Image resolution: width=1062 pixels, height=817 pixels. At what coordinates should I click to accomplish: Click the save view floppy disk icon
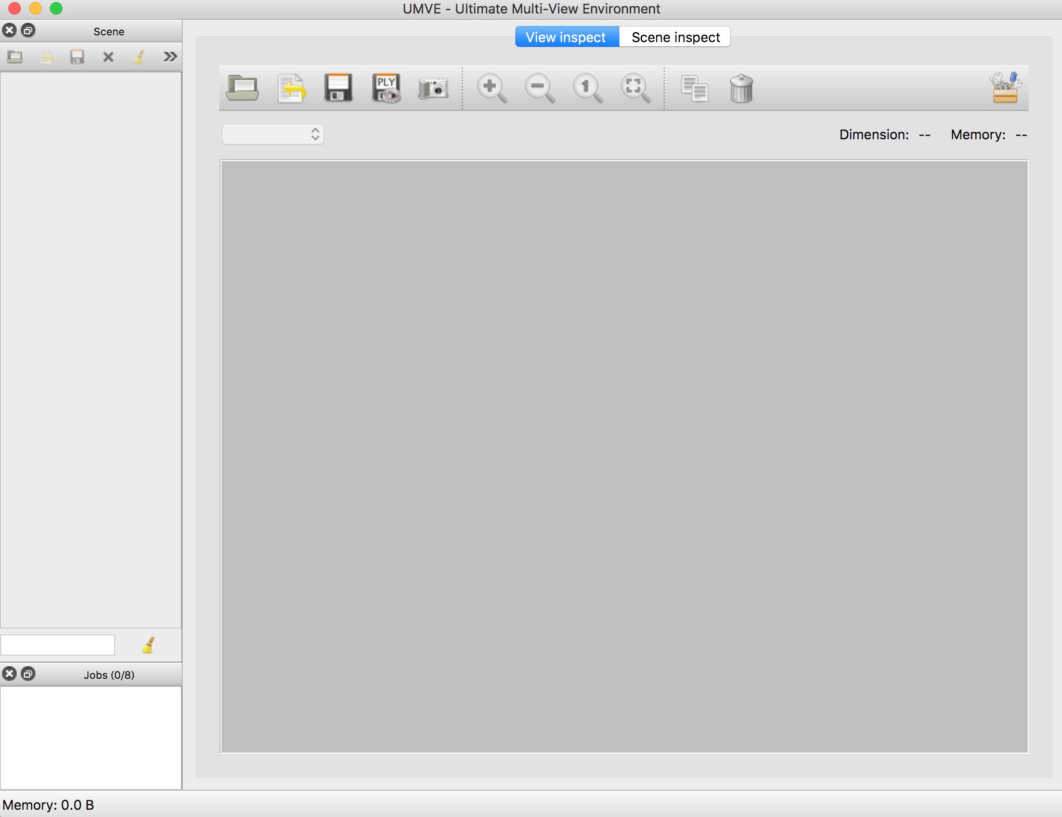pos(339,88)
